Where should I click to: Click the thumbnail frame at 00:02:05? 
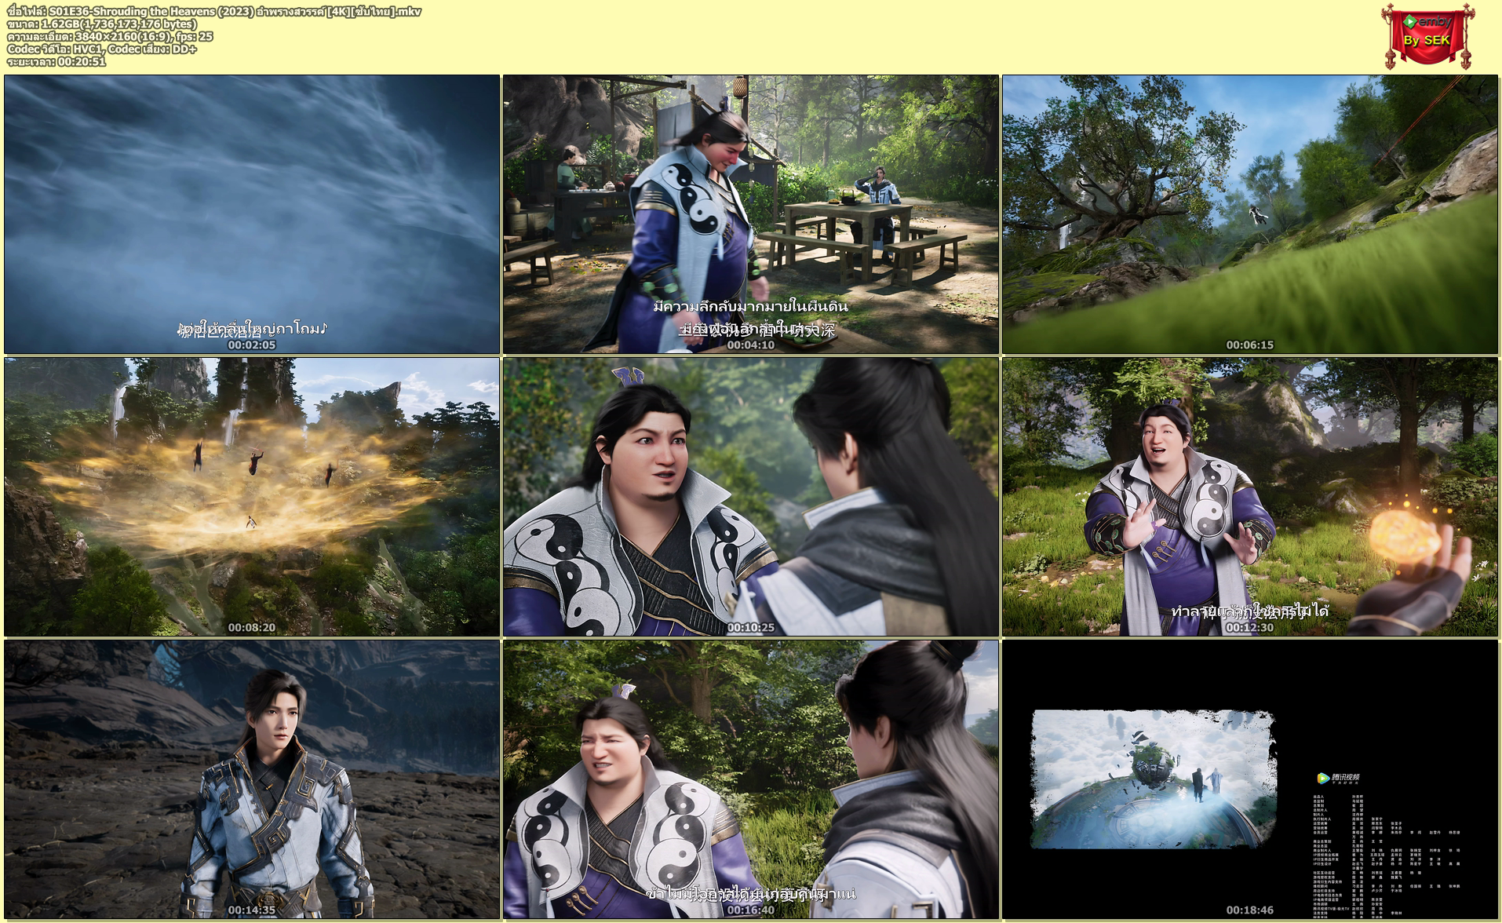[x=252, y=214]
